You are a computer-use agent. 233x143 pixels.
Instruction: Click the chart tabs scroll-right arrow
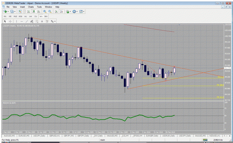click(230, 136)
